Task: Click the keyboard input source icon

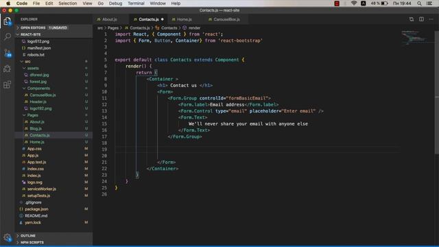Action: click(364, 3)
